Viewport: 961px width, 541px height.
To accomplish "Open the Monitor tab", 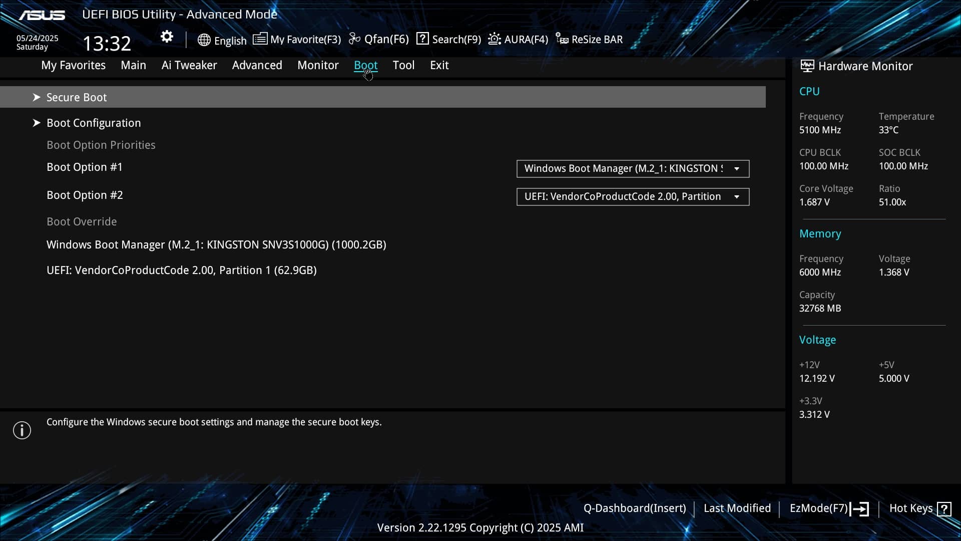I will [x=318, y=65].
